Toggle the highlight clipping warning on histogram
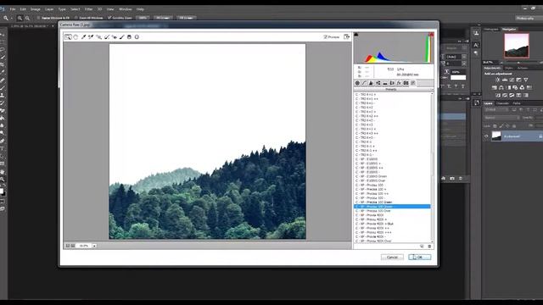The height and width of the screenshot is (305, 543). coord(431,34)
